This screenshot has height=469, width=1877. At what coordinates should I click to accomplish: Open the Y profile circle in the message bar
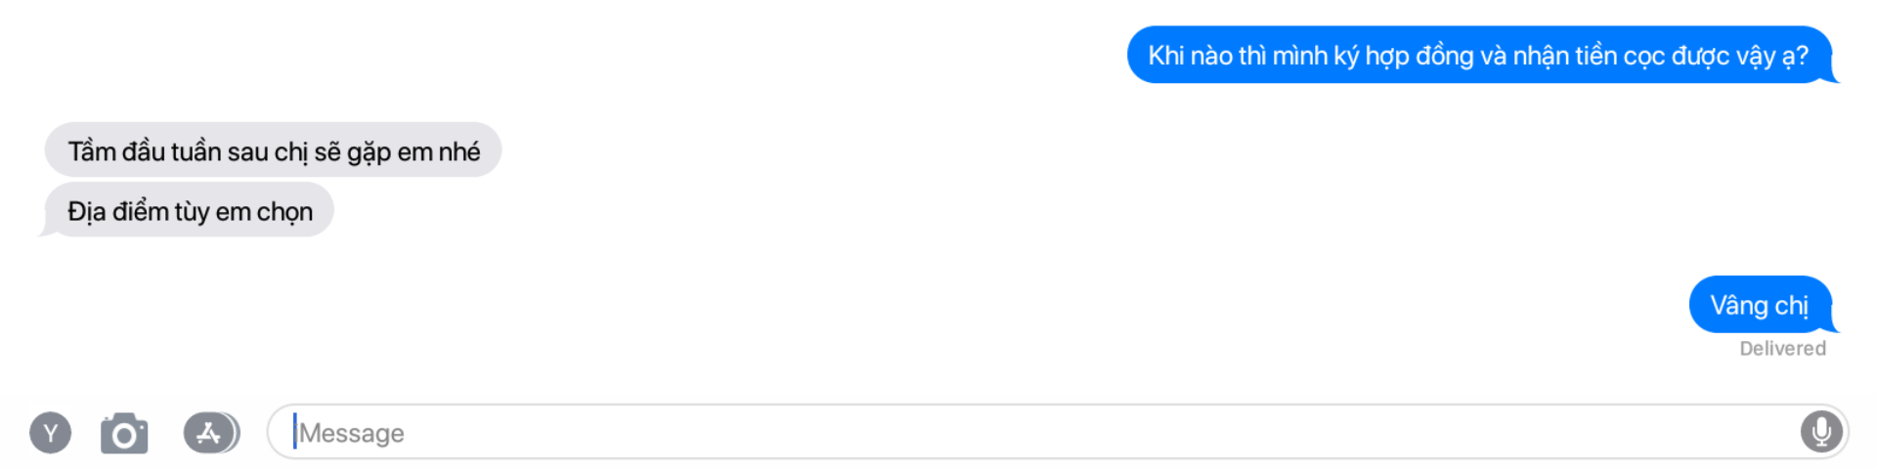coord(50,433)
